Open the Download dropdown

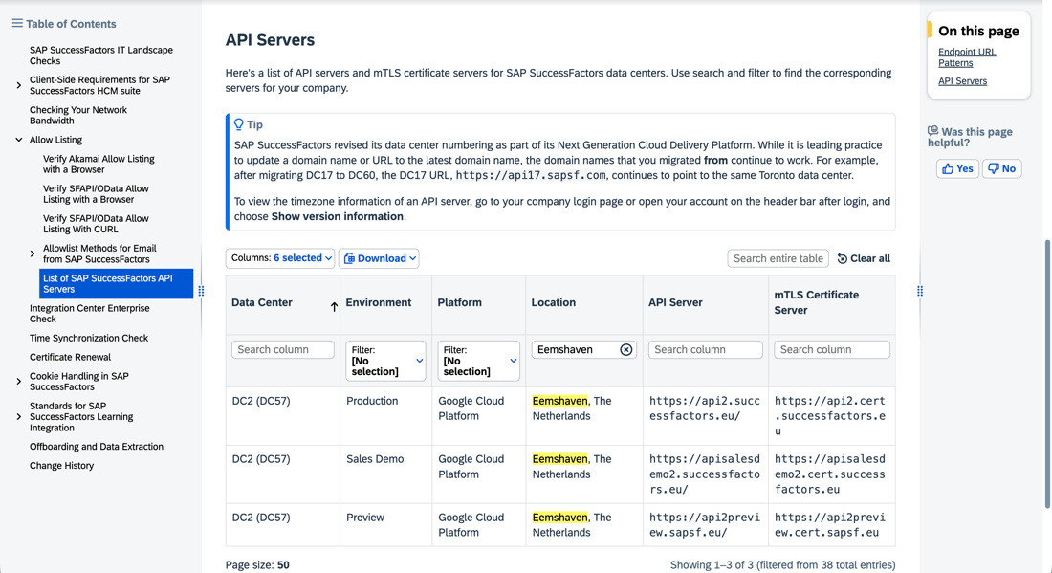(x=379, y=258)
